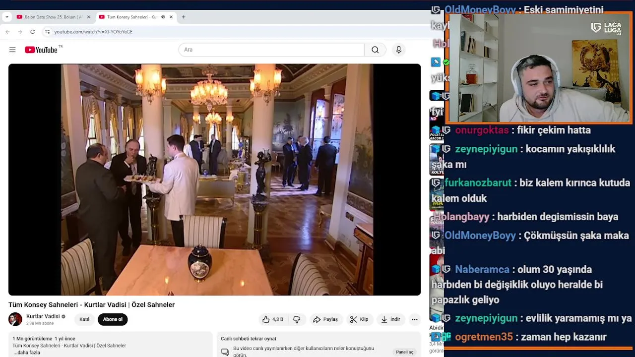This screenshot has height=357, width=635.
Task: Click the search magnifier button
Action: coord(375,50)
